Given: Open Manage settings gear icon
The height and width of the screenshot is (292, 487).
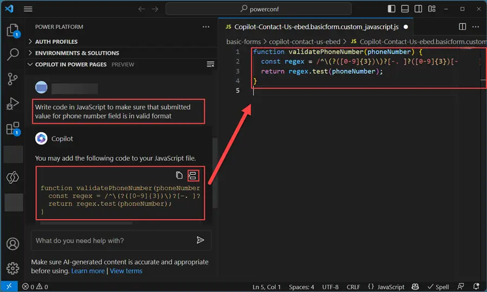Looking at the screenshot, I should pyautogui.click(x=12, y=268).
